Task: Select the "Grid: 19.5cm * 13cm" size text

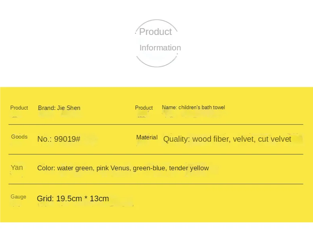Action: (x=73, y=198)
